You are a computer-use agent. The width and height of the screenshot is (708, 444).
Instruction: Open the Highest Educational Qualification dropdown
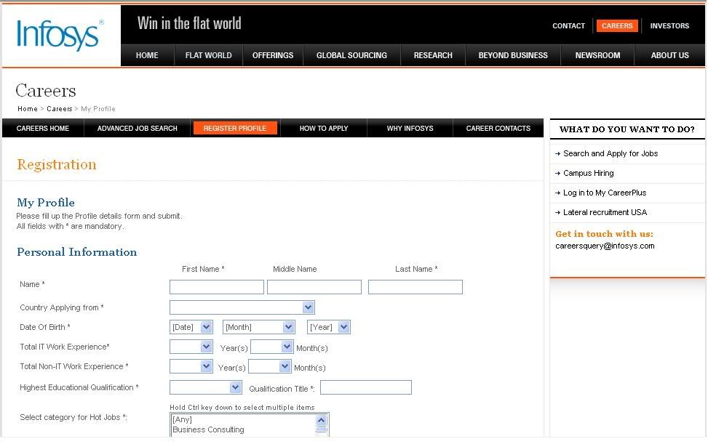pyautogui.click(x=206, y=387)
